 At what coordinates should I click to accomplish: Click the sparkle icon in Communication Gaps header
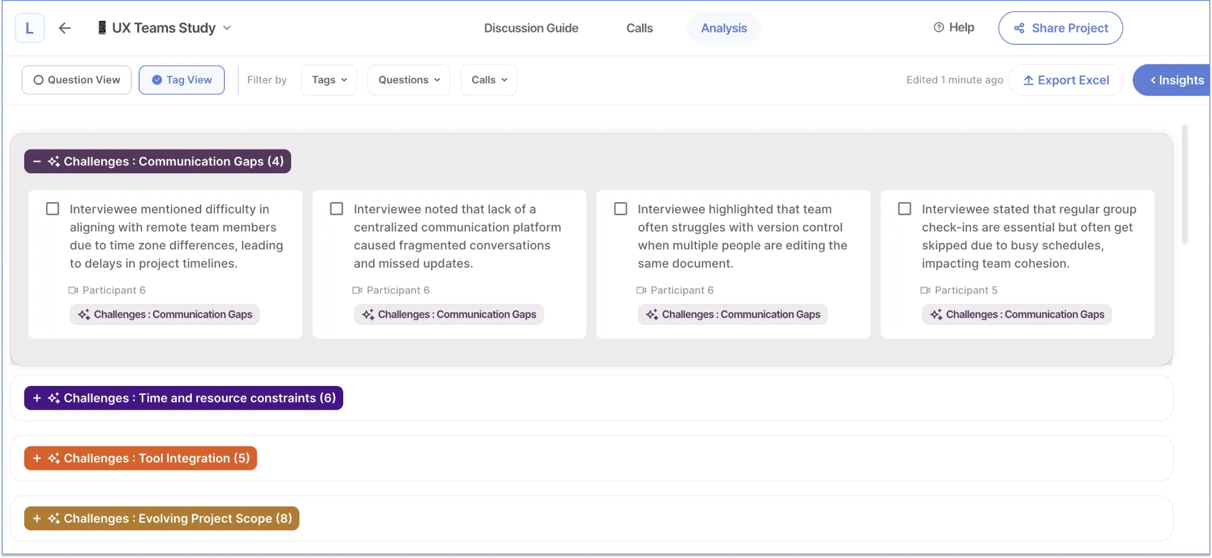pos(54,161)
